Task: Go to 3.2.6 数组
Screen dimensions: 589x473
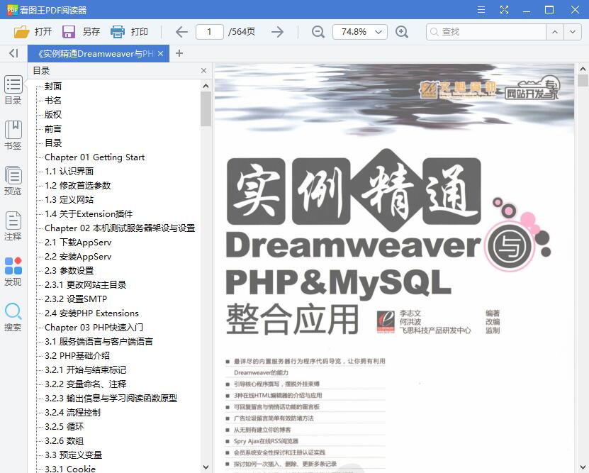Action: [64, 441]
